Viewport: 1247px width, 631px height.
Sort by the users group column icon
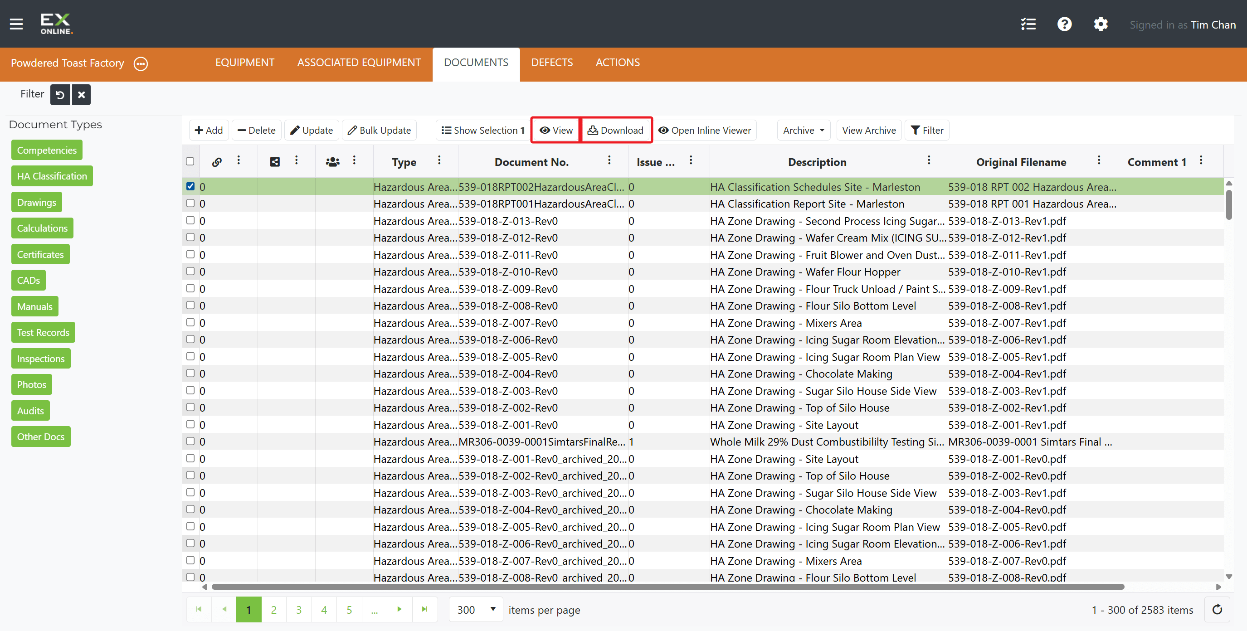pos(332,162)
